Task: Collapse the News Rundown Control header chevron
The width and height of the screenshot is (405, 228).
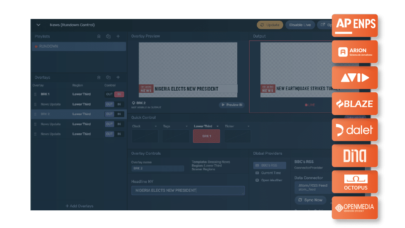Action: pos(38,25)
